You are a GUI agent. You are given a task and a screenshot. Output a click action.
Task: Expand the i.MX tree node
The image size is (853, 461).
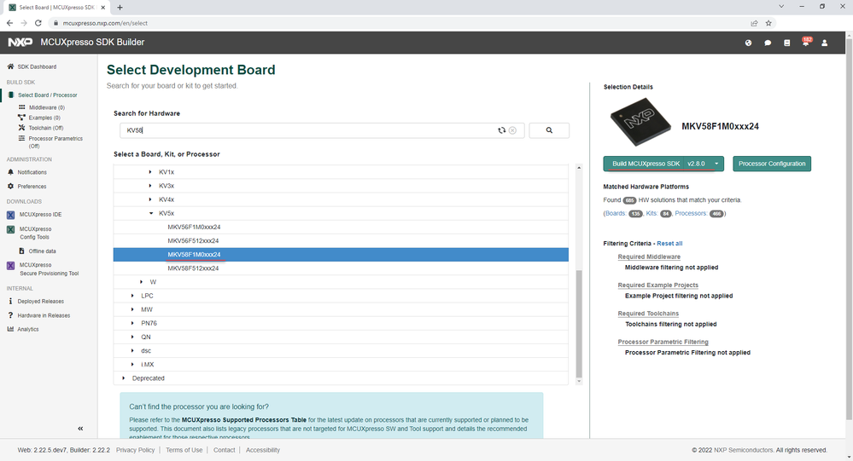132,365
